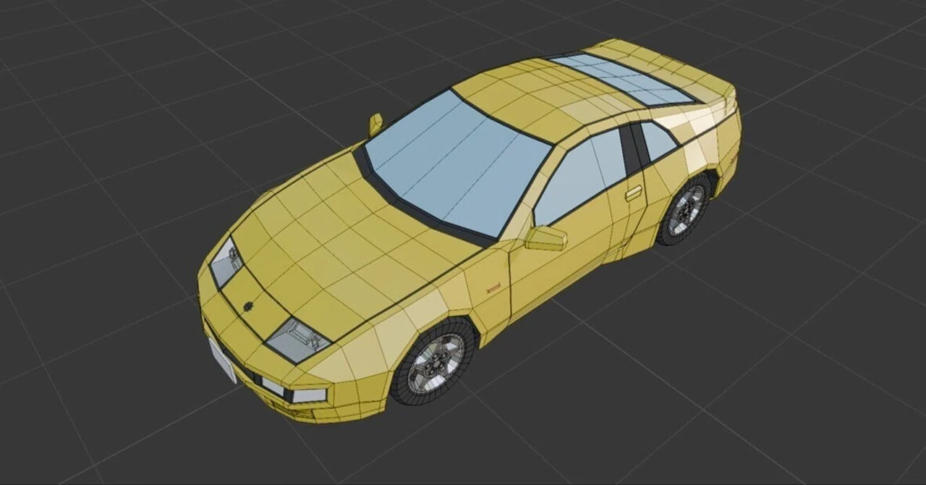This screenshot has width=926, height=485.
Task: Select the door handle on the car door
Action: pos(634,193)
